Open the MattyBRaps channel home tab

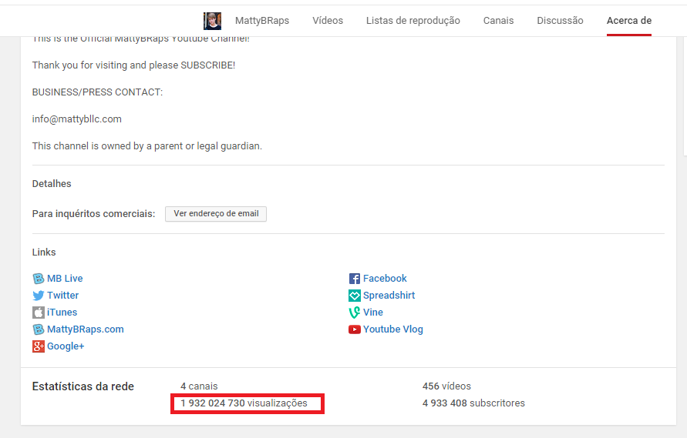coord(262,21)
